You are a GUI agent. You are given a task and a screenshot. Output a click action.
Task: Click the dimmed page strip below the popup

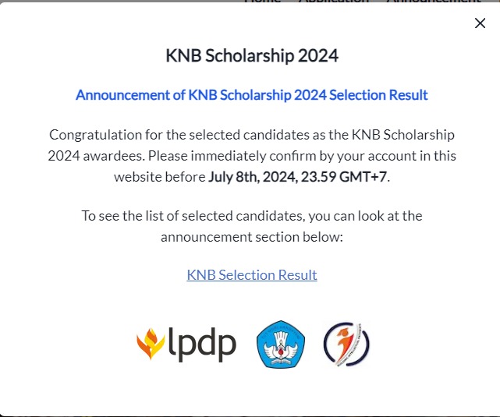[250, 413]
